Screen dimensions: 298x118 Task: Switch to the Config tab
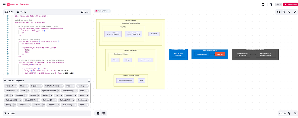pos(21,12)
